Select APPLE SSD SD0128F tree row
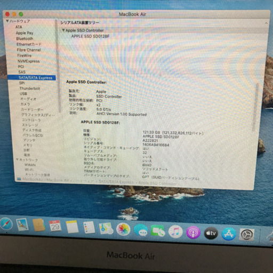The image size is (273, 273). [x=90, y=36]
